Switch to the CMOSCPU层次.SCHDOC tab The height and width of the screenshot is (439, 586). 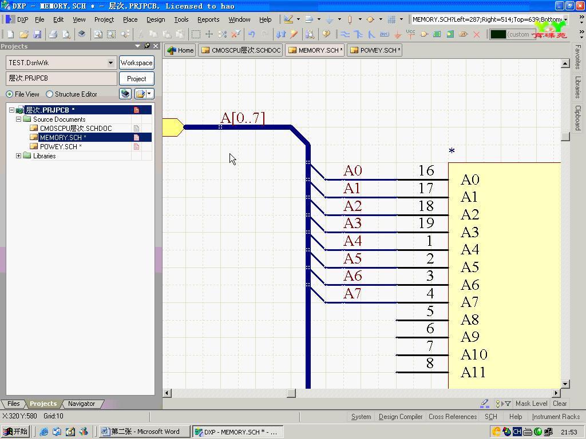[x=241, y=50]
